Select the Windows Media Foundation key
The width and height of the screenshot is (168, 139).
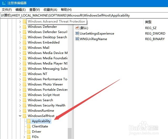point(48,58)
